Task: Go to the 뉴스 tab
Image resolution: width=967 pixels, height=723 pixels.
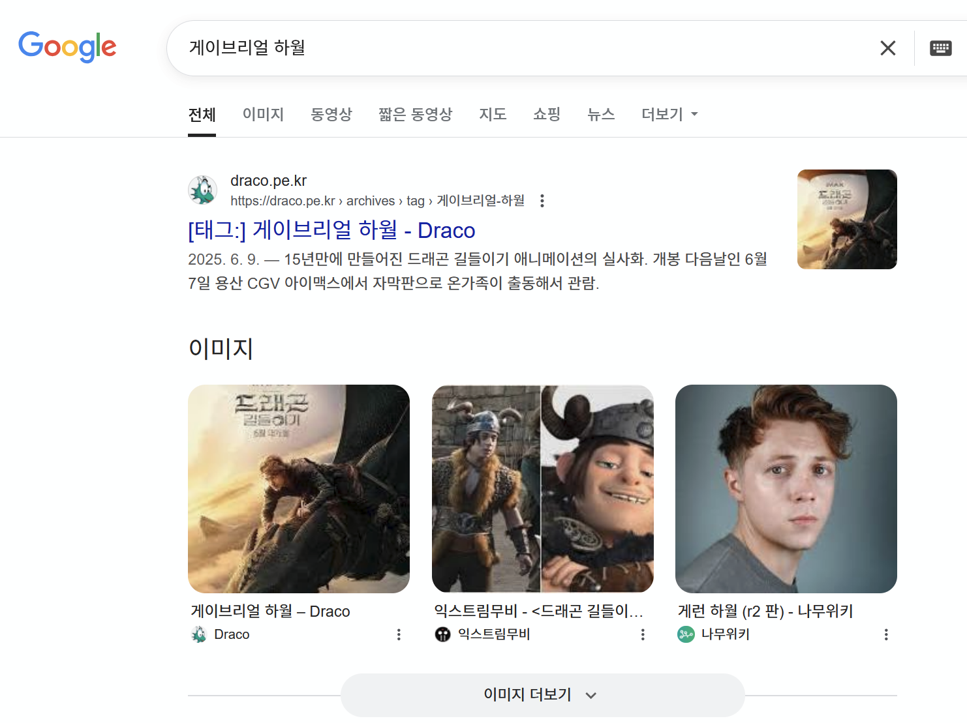Action: pos(601,115)
